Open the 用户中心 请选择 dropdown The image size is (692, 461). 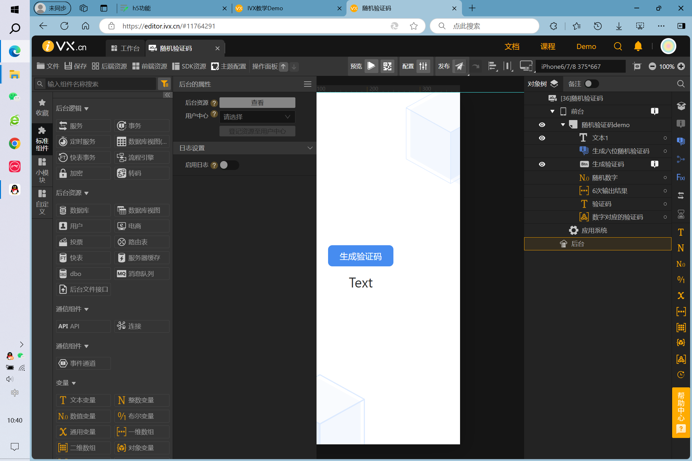click(257, 117)
